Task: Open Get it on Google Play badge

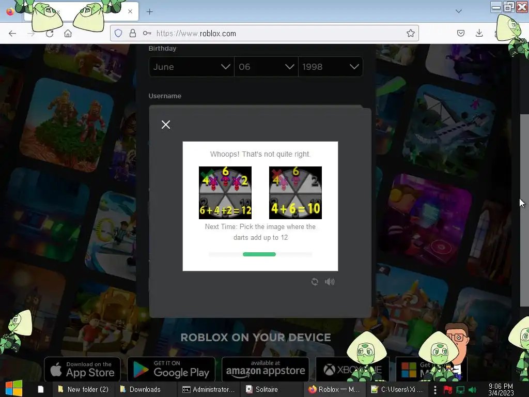Action: pyautogui.click(x=171, y=369)
